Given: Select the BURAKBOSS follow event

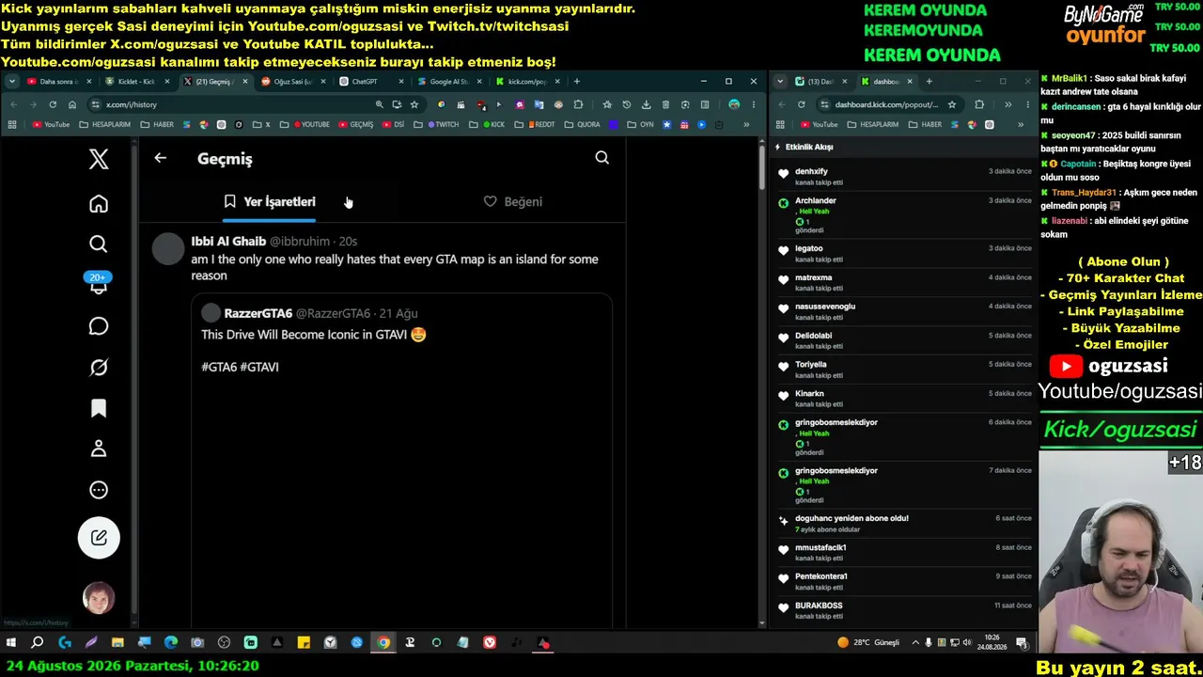Looking at the screenshot, I should coord(904,610).
